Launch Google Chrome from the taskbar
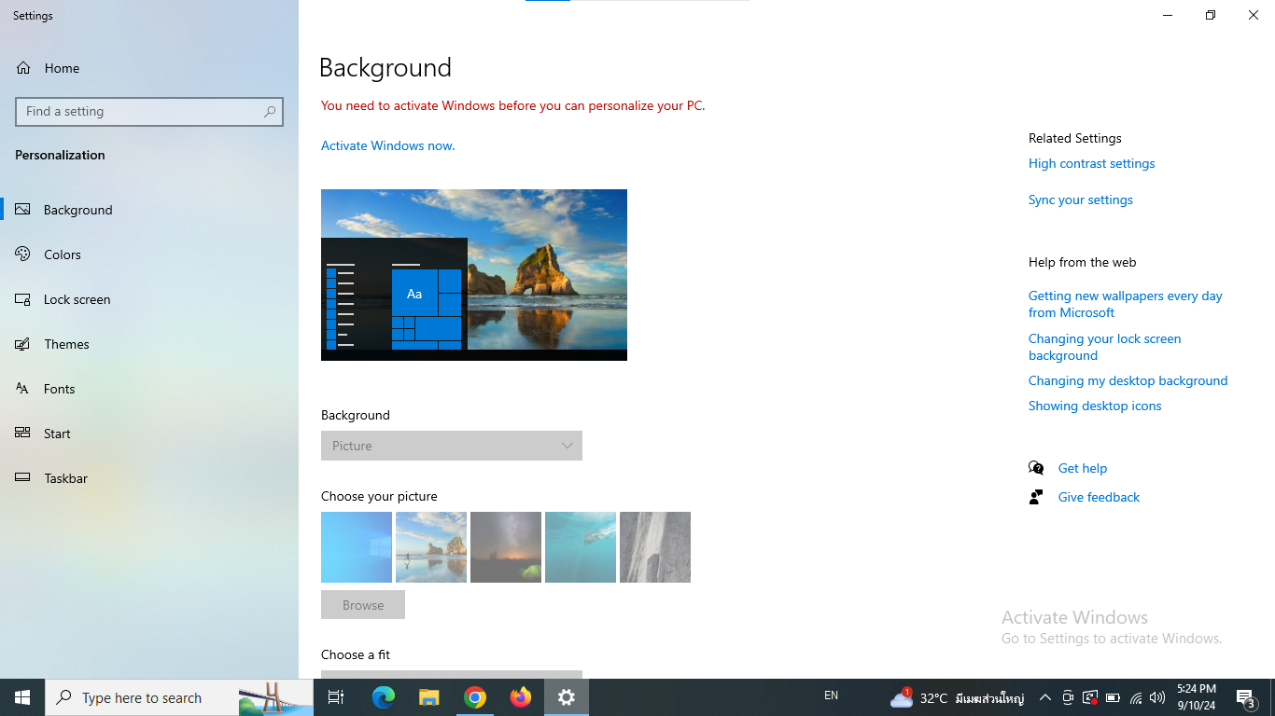Image resolution: width=1275 pixels, height=716 pixels. click(x=475, y=697)
